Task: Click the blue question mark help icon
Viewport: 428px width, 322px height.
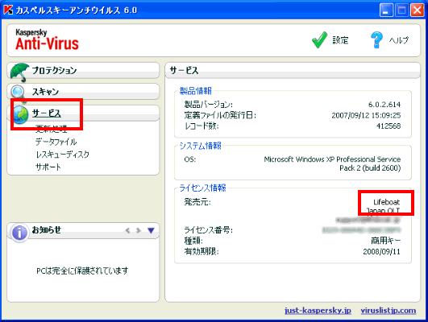Action: (x=376, y=39)
